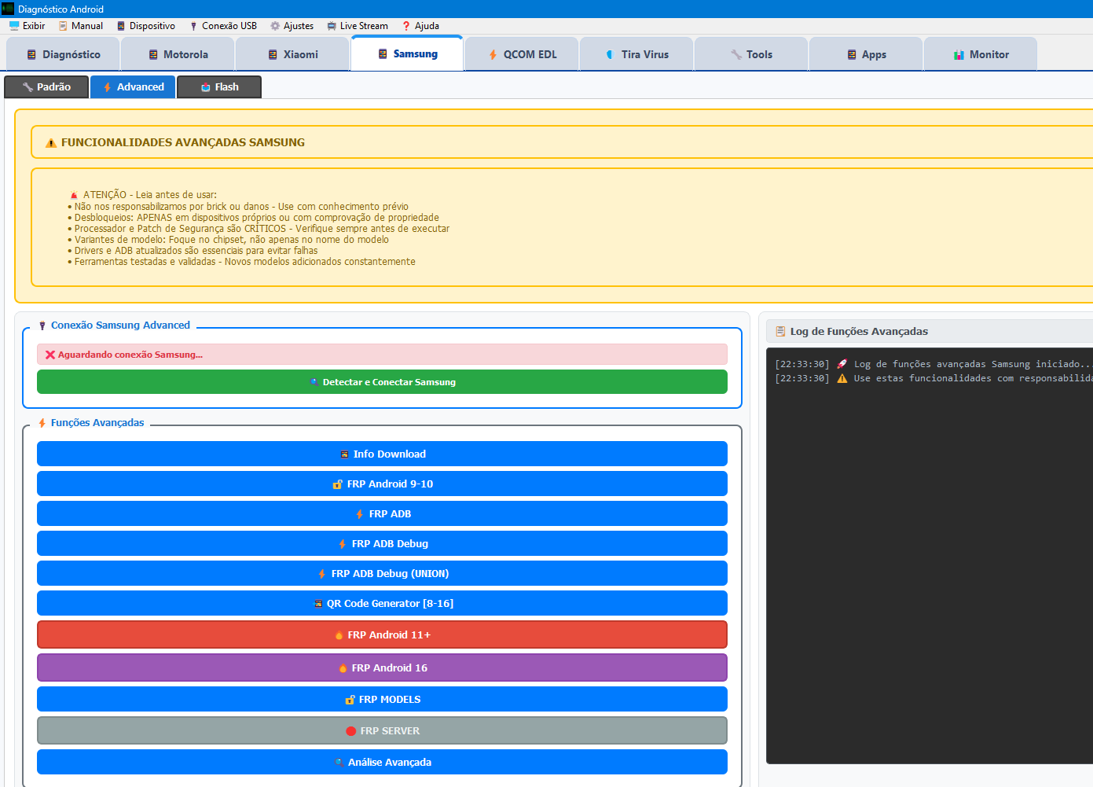Select the Samsung tab
1093x787 pixels.
click(407, 53)
